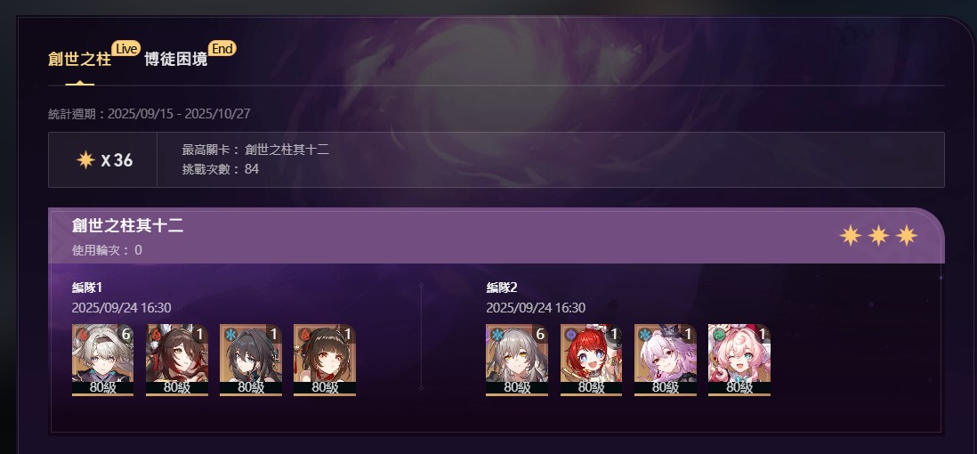This screenshot has height=454, width=977.
Task: Click the End badge on 博徒困境
Action: [222, 49]
